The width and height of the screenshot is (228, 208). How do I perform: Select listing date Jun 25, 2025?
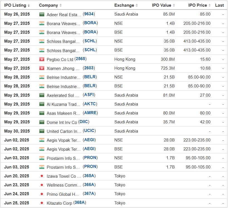coord(16,203)
